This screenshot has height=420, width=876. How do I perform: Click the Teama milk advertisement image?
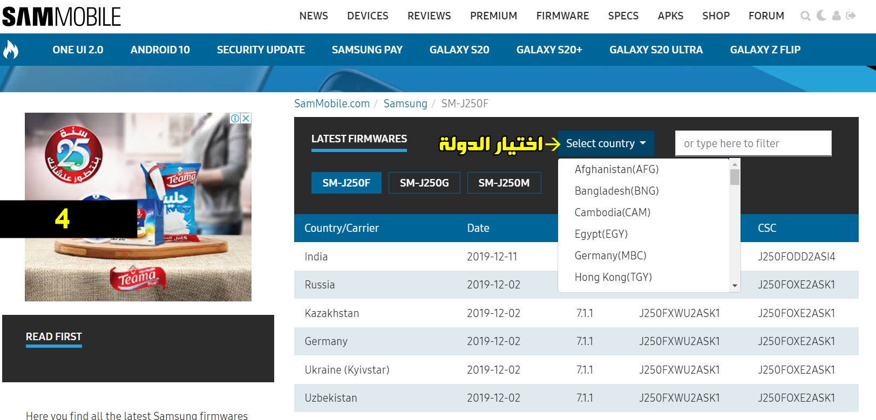138,207
